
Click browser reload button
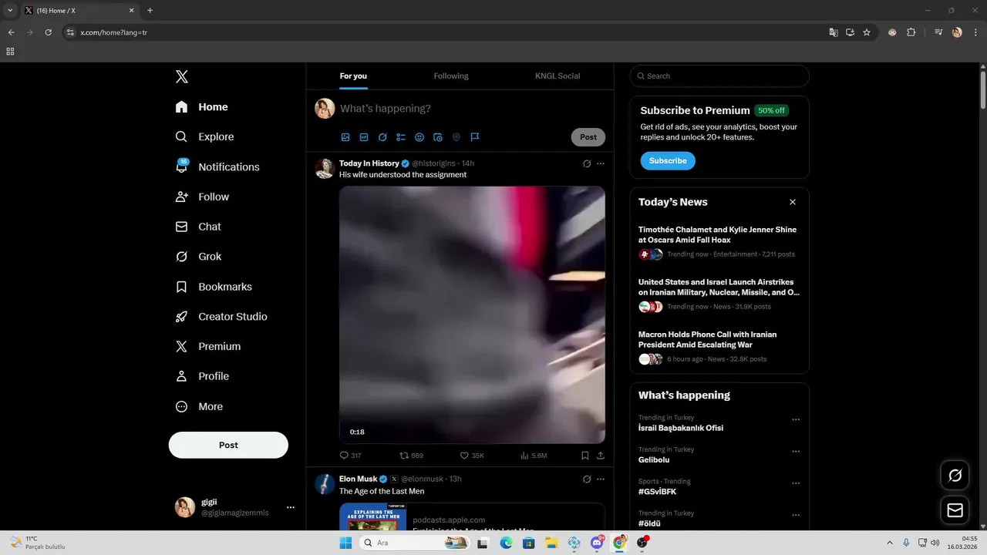48,32
